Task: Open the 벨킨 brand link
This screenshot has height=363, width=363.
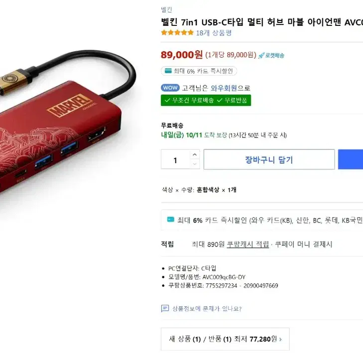Action: click(x=166, y=10)
